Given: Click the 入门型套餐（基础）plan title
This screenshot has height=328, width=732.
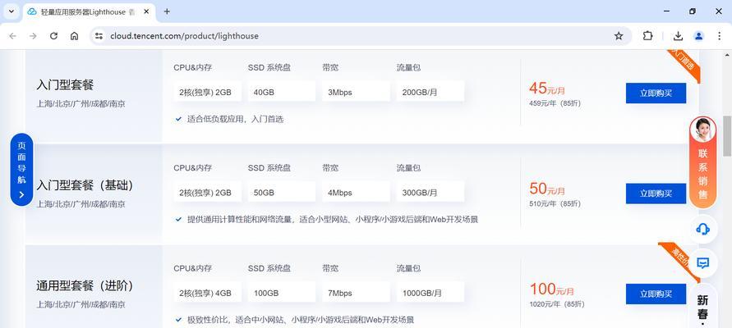Looking at the screenshot, I should 85,185.
